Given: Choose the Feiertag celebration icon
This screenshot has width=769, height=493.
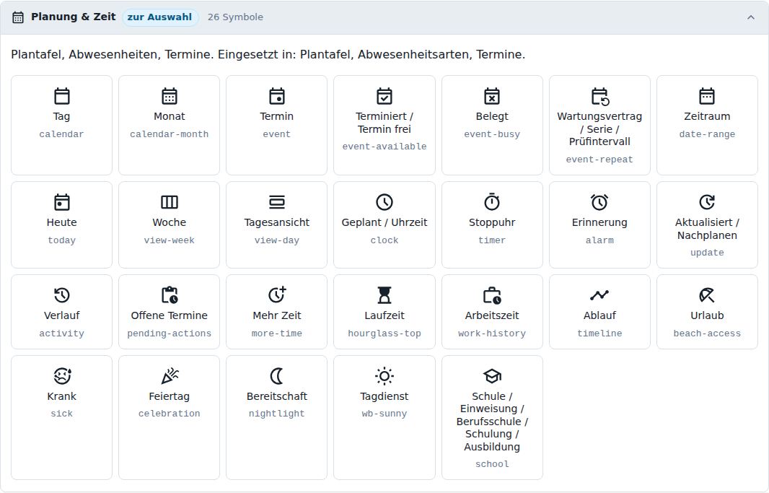Looking at the screenshot, I should click(170, 376).
